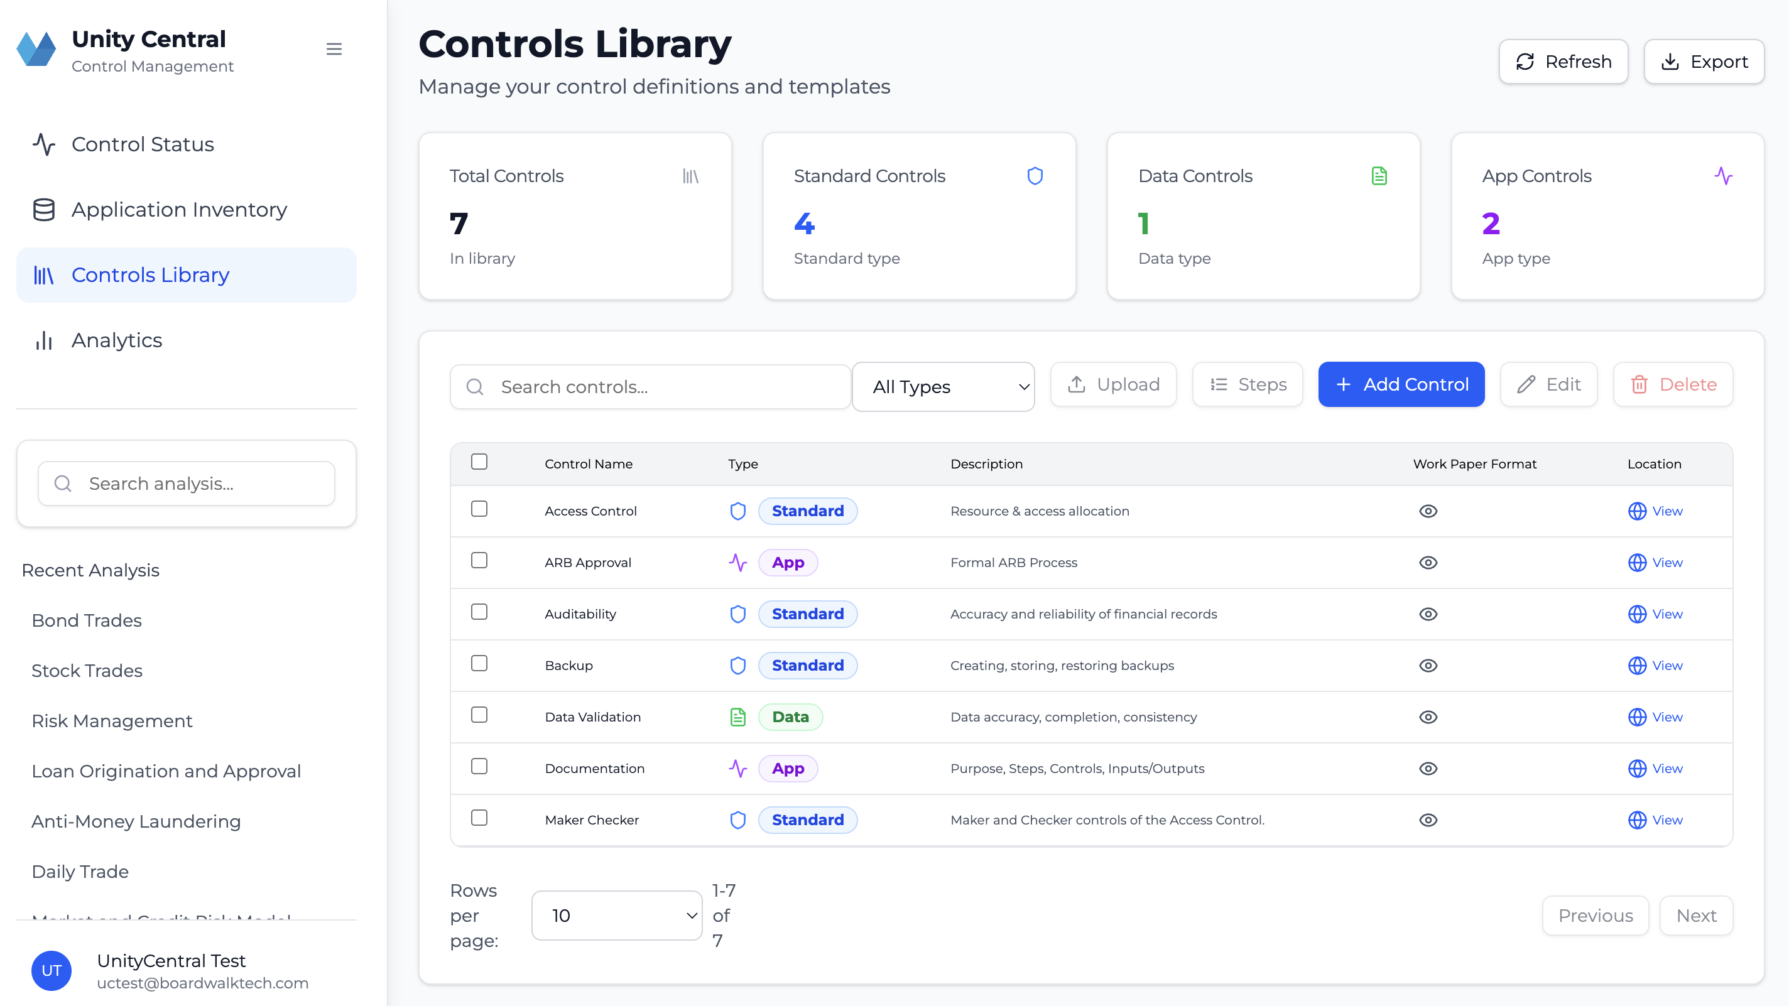The width and height of the screenshot is (1789, 1006).
Task: Click the UT user avatar
Action: (52, 971)
